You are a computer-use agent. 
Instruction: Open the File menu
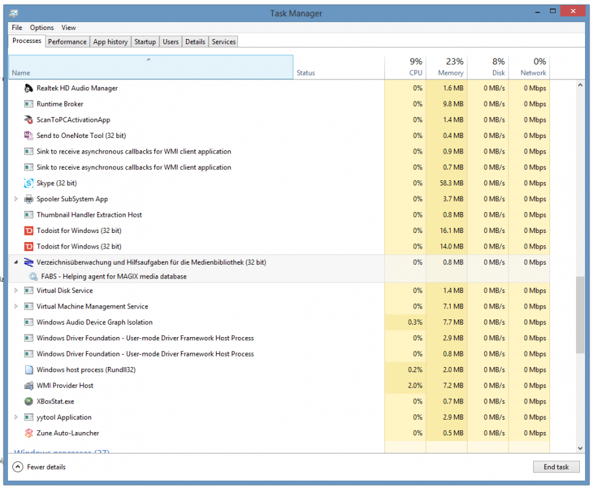17,27
